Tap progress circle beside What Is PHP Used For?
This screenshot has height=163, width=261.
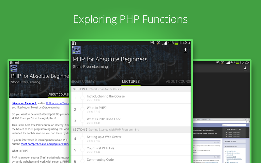[83, 121]
